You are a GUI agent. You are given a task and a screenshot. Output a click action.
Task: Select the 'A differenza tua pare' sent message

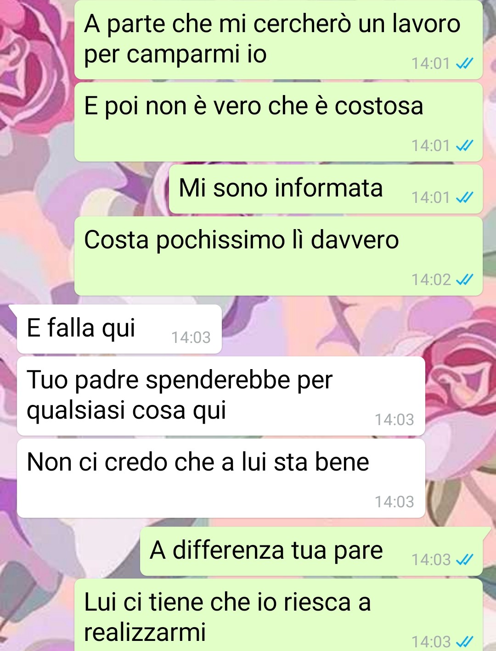point(311,551)
